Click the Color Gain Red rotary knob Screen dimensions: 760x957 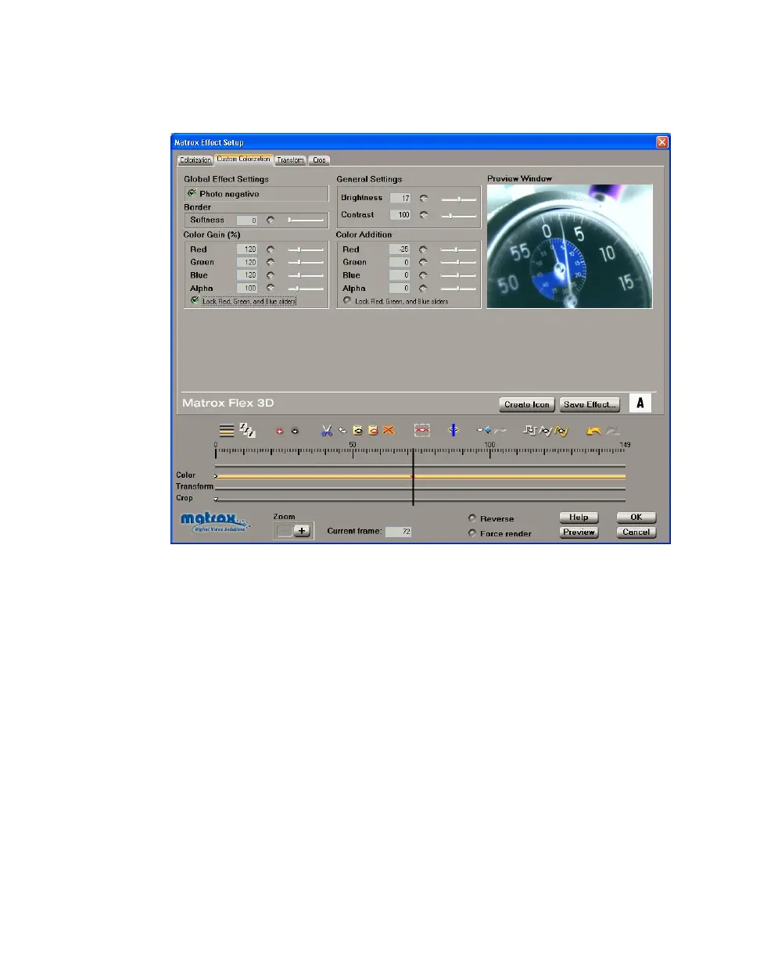tap(271, 249)
